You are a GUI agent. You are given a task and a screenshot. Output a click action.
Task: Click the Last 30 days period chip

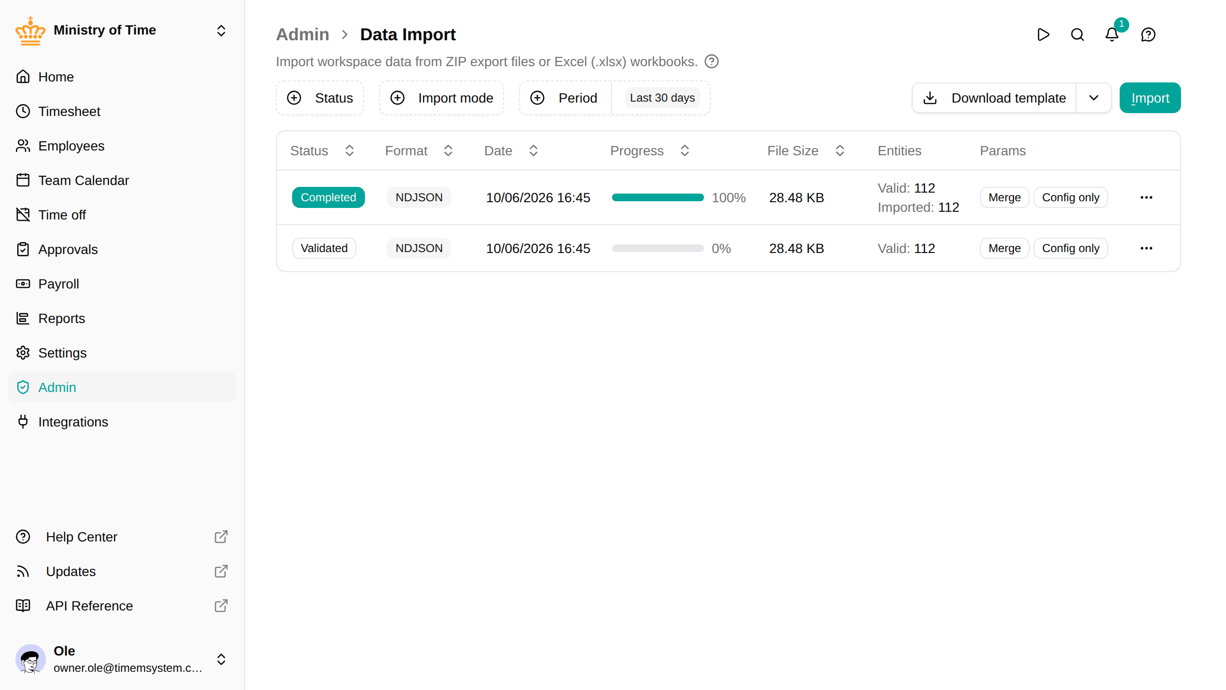coord(662,98)
